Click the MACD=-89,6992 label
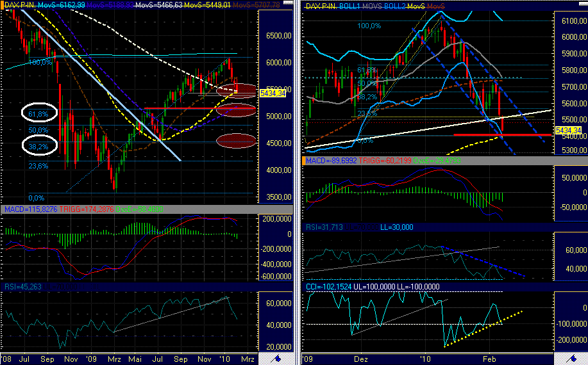Screen dimensions: 588x365 point(332,161)
